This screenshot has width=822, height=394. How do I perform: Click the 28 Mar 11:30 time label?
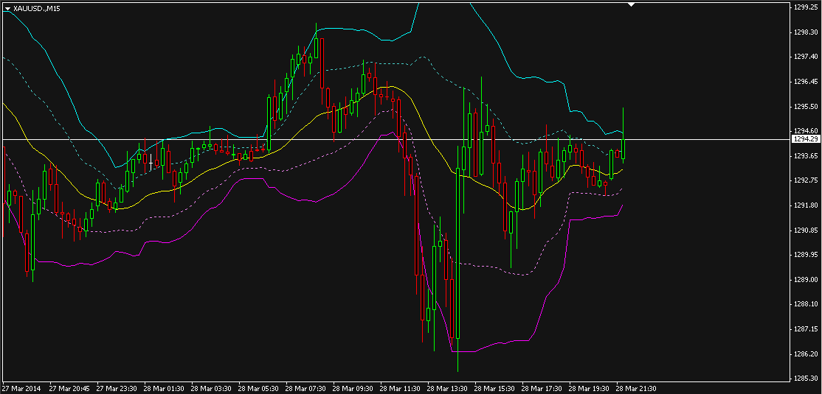[x=399, y=389]
